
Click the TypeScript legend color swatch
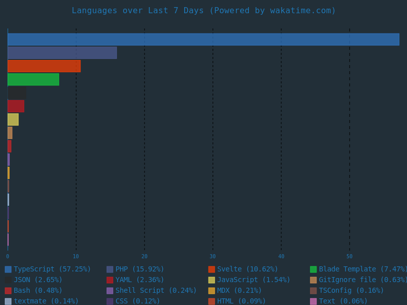pos(8,269)
